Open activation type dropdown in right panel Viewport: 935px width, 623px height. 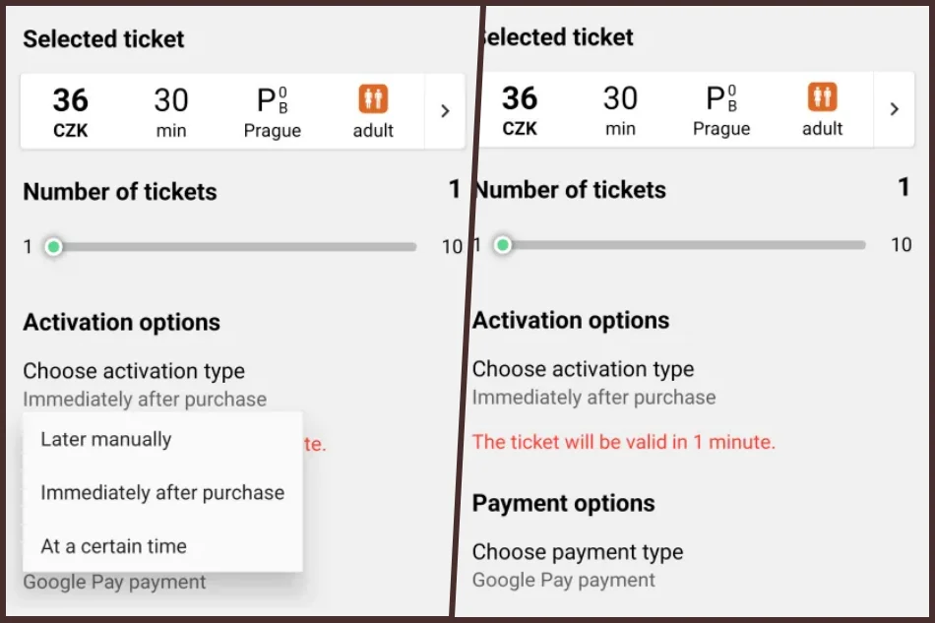(592, 382)
